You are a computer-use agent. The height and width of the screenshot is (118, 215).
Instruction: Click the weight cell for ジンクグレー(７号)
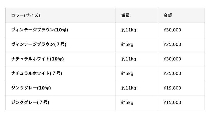point(127,102)
